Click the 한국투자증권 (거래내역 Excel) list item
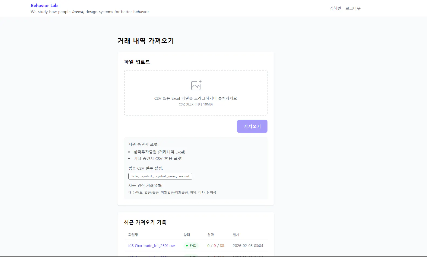Image resolution: width=427 pixels, height=257 pixels. (x=160, y=152)
